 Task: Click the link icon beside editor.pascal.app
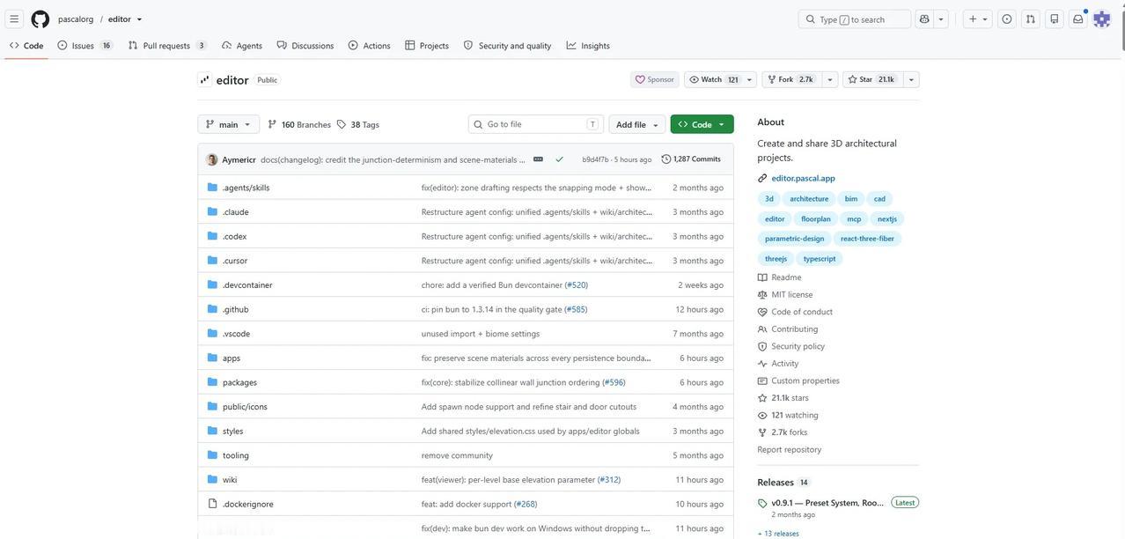tap(762, 178)
